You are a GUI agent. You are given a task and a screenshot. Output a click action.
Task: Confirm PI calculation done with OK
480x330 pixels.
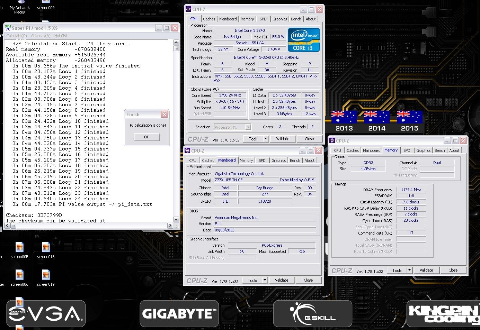147,137
